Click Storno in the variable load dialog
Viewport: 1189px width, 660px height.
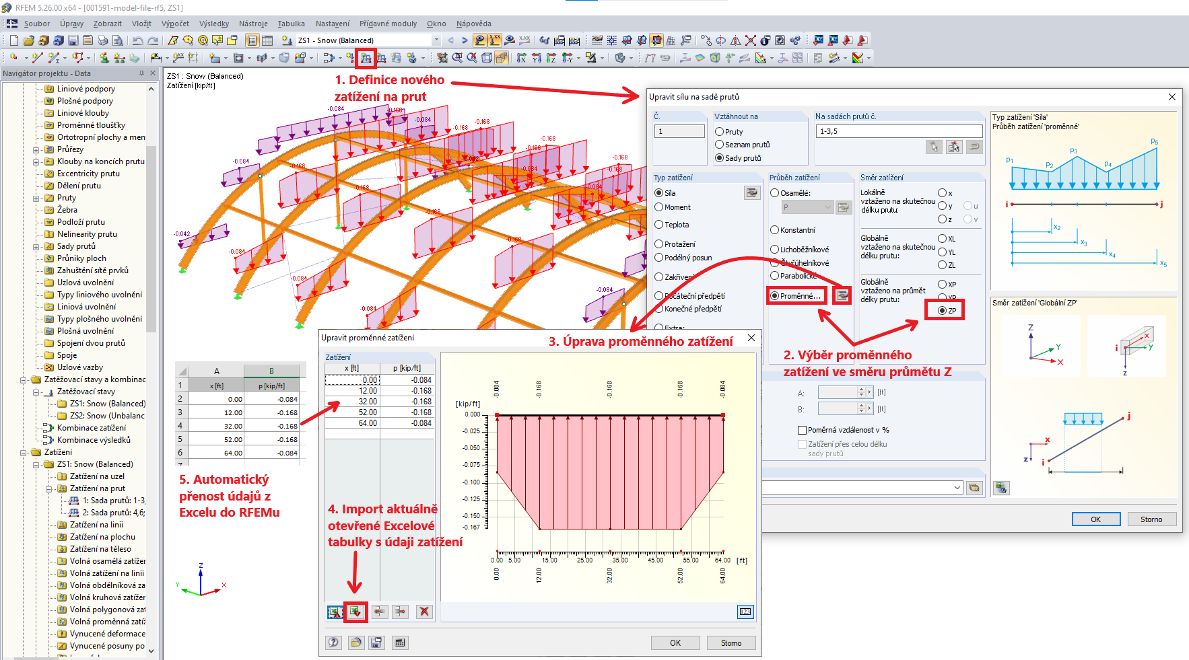click(x=731, y=643)
